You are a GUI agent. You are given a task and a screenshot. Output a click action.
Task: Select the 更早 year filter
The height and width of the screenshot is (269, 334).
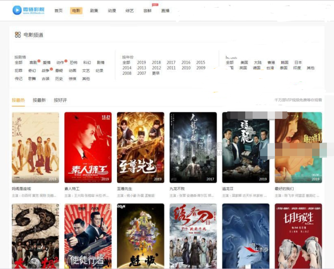click(x=156, y=73)
